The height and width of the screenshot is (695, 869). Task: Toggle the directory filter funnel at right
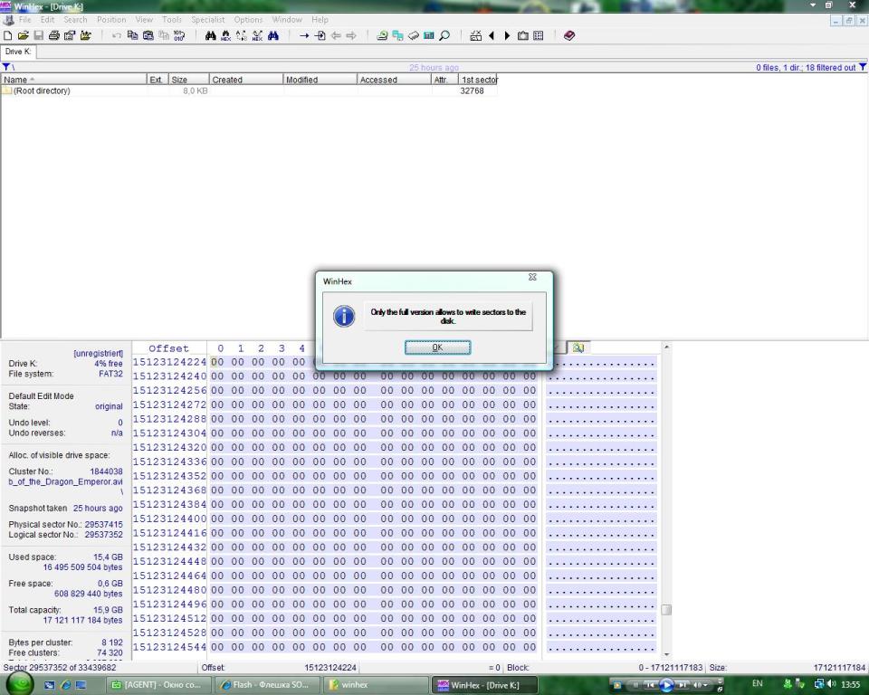coord(863,67)
